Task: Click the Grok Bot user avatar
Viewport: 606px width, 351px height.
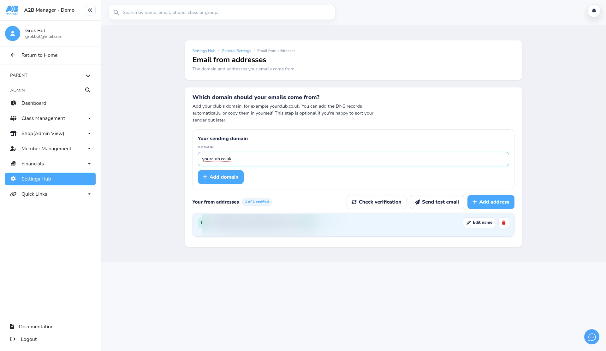Action: coord(13,33)
